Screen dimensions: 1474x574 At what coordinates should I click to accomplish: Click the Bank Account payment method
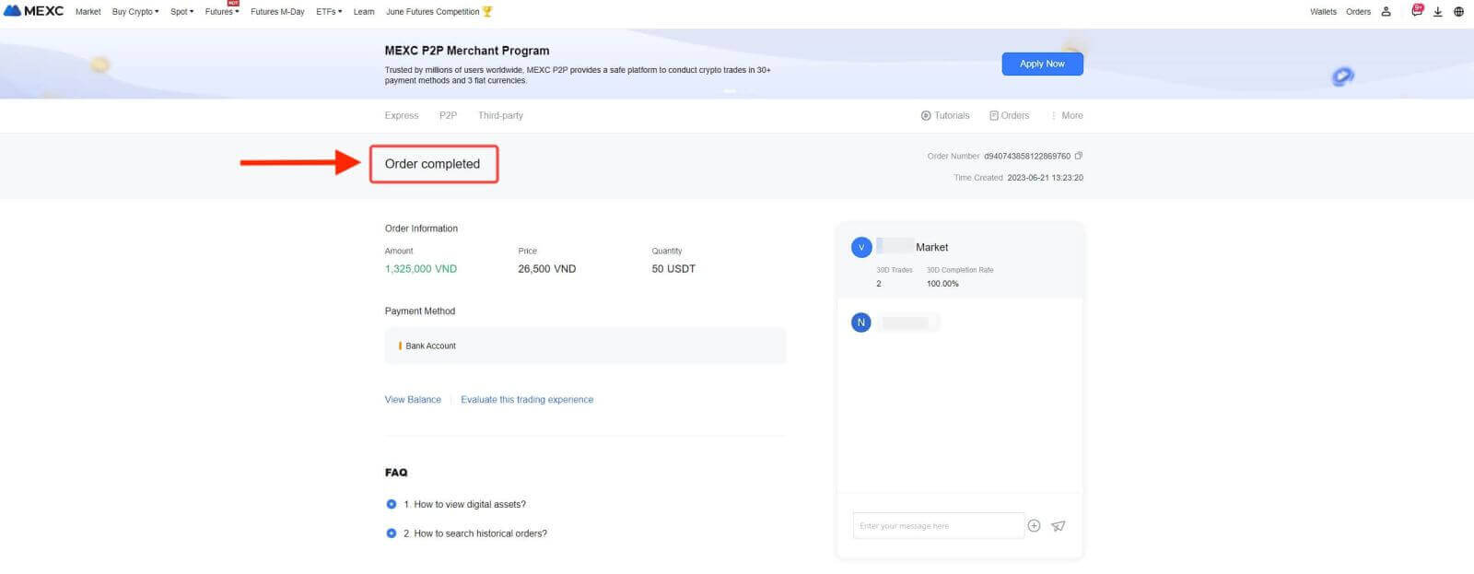(585, 346)
